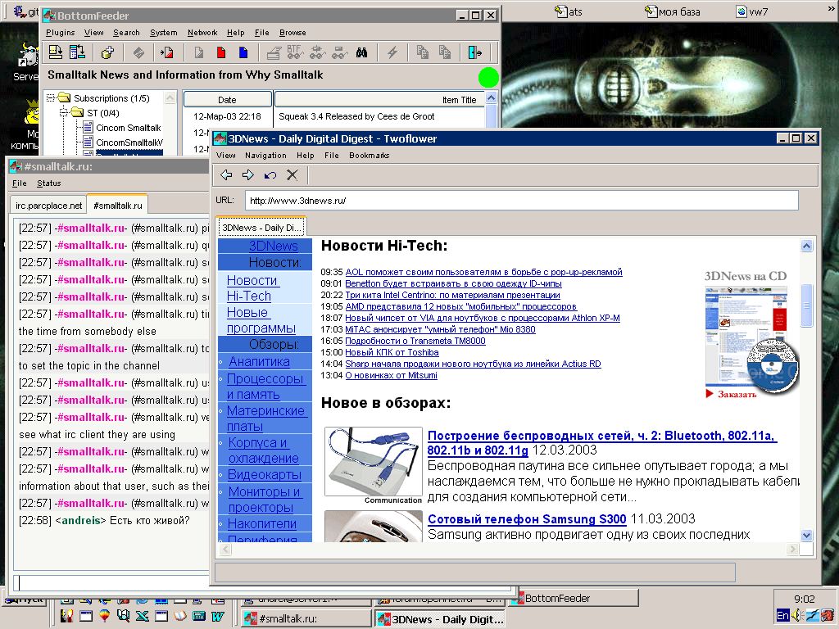Viewport: 839px width, 629px height.
Task: Click the import document icon with arrow
Action: (166, 52)
